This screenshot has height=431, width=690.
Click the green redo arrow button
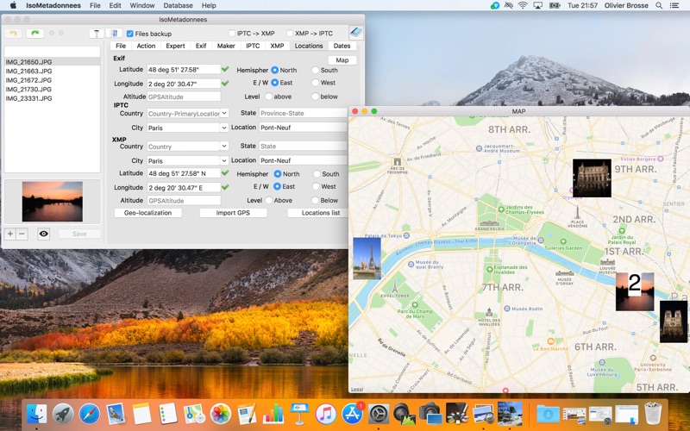34,33
